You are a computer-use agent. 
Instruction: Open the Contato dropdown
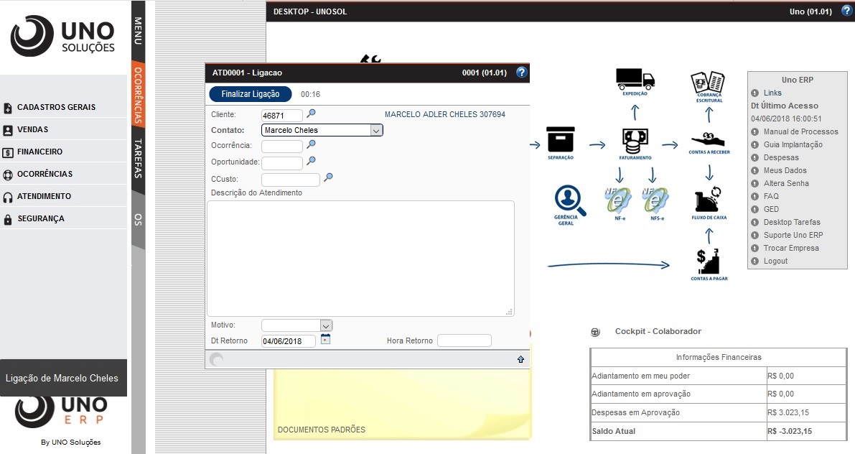(x=377, y=129)
